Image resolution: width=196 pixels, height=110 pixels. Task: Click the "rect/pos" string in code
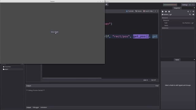click(121, 36)
